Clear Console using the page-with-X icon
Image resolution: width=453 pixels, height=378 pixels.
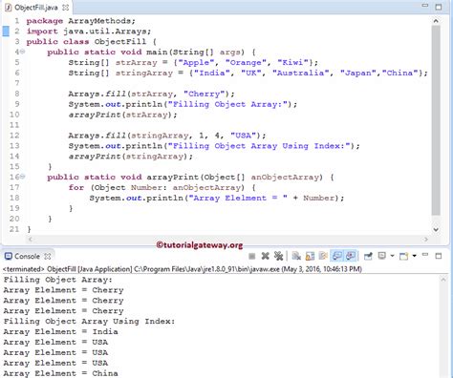click(296, 256)
